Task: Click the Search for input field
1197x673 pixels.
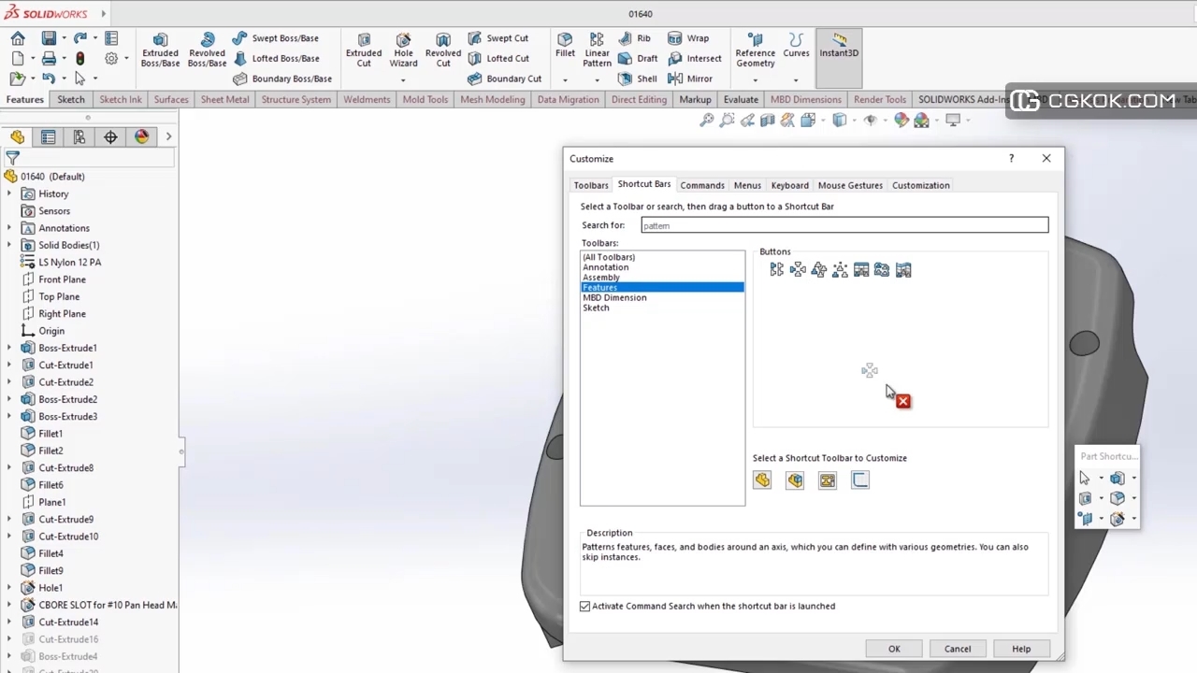Action: [844, 225]
